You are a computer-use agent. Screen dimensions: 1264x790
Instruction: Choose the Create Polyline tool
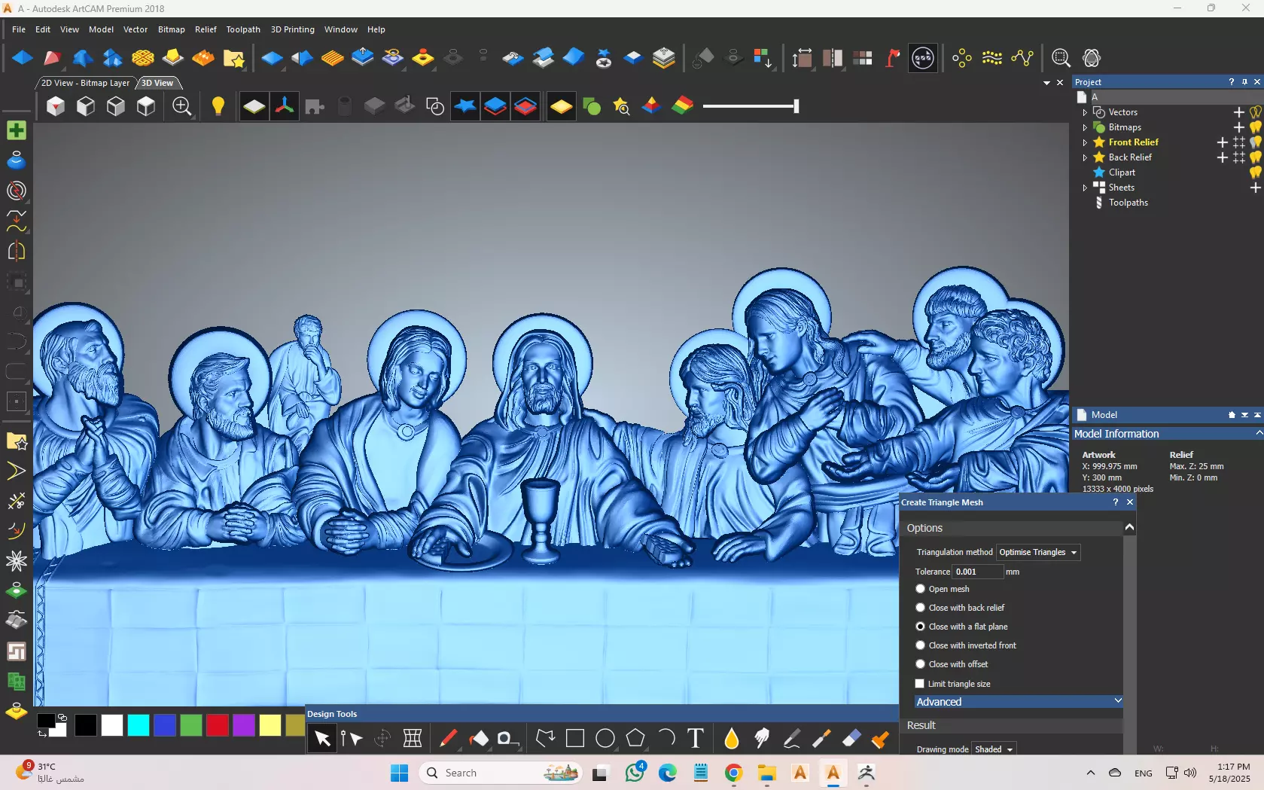(545, 738)
